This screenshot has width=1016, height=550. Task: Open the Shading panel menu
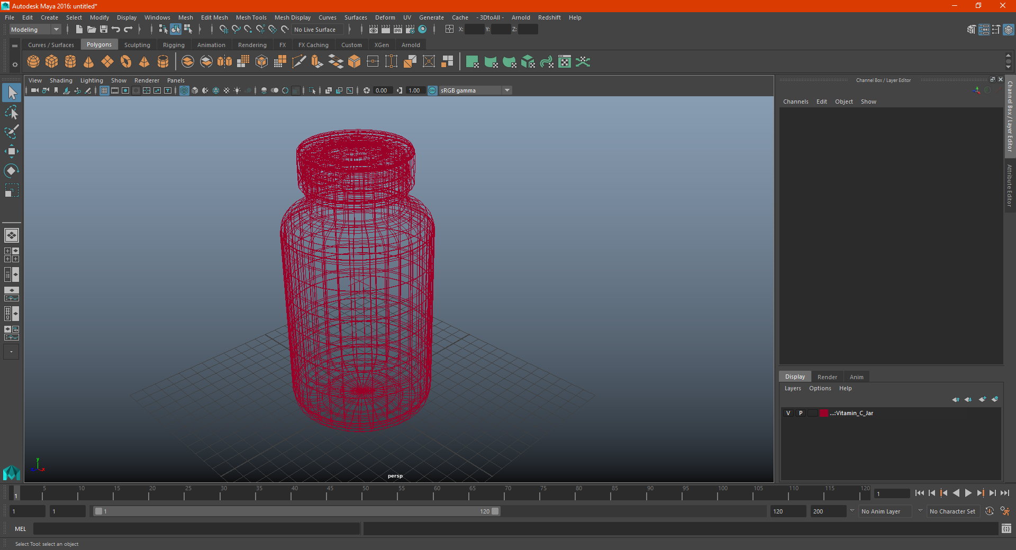pyautogui.click(x=61, y=80)
